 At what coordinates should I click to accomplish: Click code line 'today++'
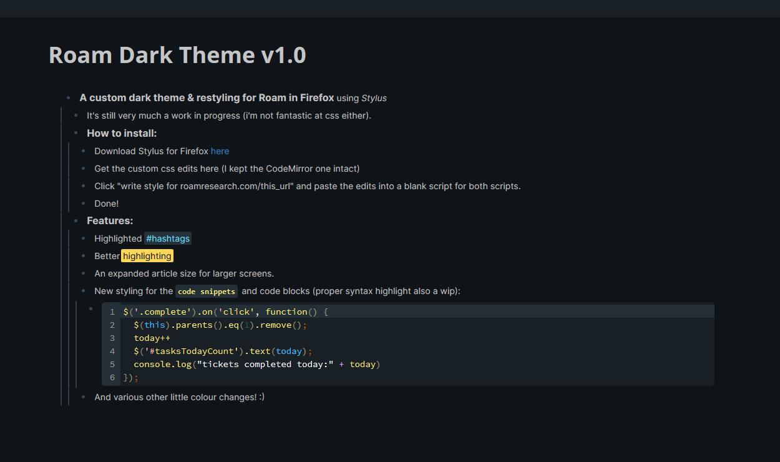152,338
